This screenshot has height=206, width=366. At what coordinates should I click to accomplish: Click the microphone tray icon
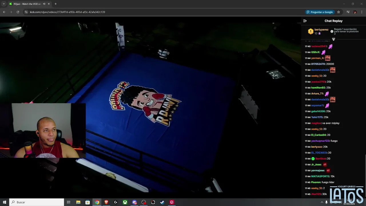click(327, 202)
